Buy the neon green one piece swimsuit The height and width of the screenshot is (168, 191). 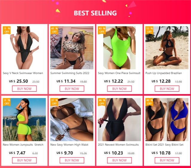(x=119, y=89)
